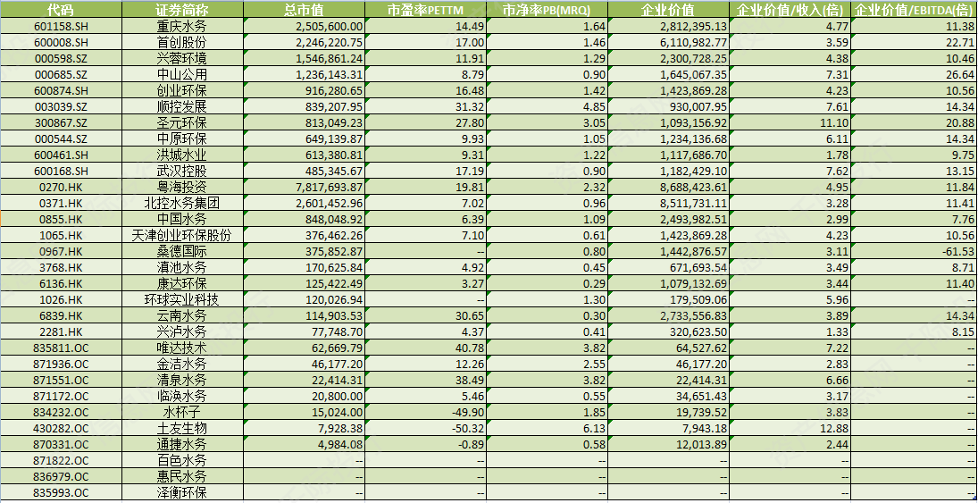Viewport: 978px width, 503px height.
Task: Select the cell 顺控发展
Action: 181,106
